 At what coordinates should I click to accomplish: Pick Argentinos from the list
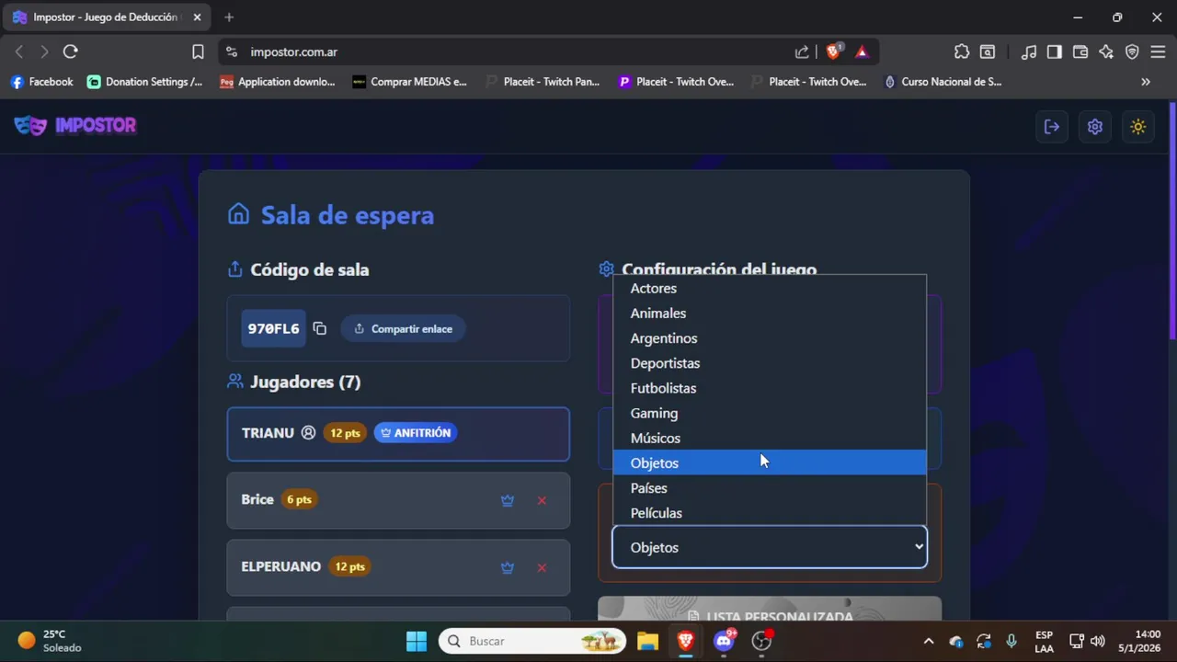pyautogui.click(x=770, y=338)
